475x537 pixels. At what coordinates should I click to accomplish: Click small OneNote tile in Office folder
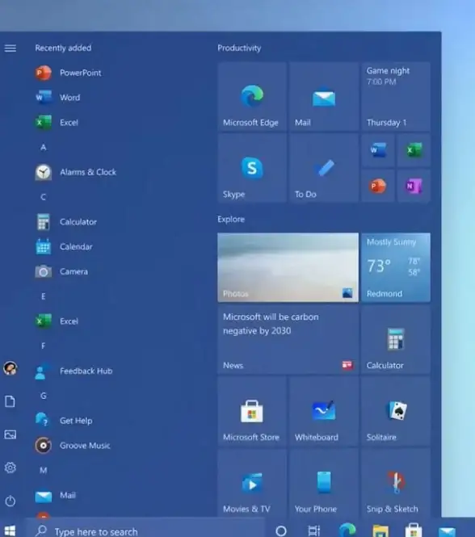[x=414, y=186]
